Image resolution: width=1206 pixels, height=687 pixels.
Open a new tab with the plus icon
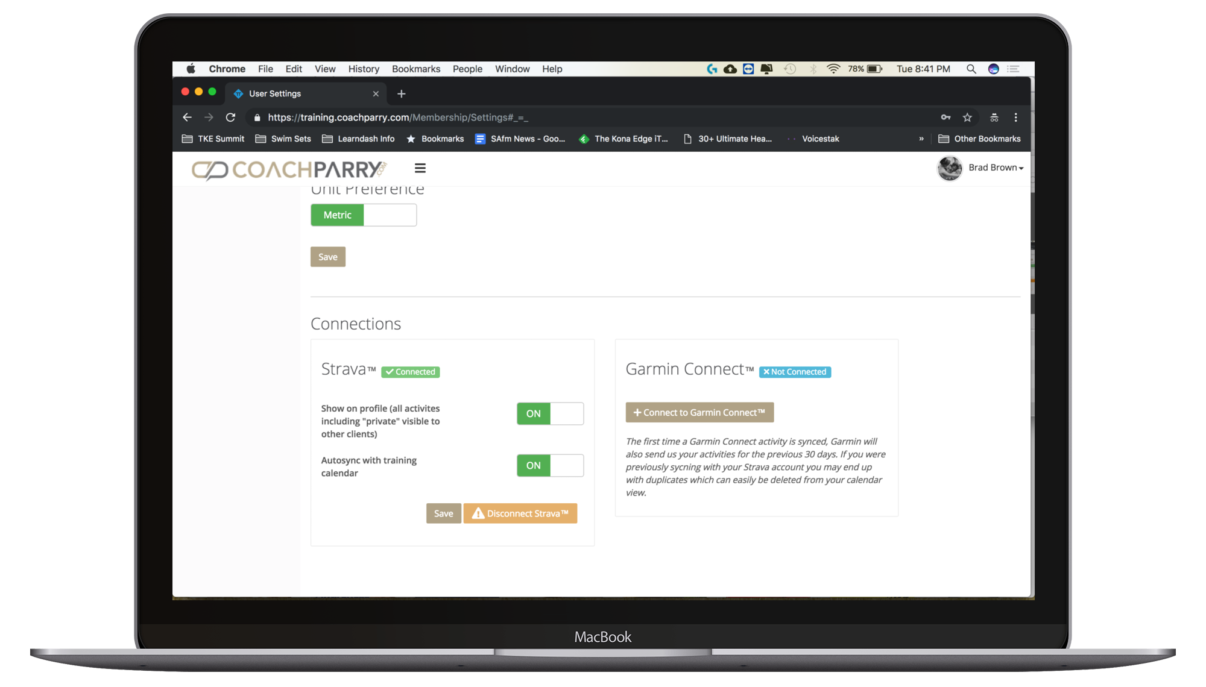click(x=402, y=93)
